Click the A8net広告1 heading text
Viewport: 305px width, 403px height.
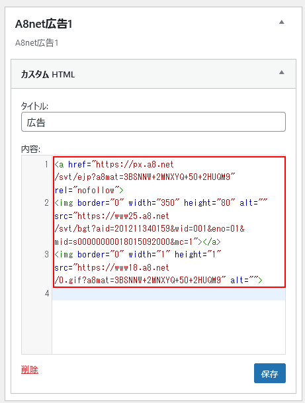44,24
